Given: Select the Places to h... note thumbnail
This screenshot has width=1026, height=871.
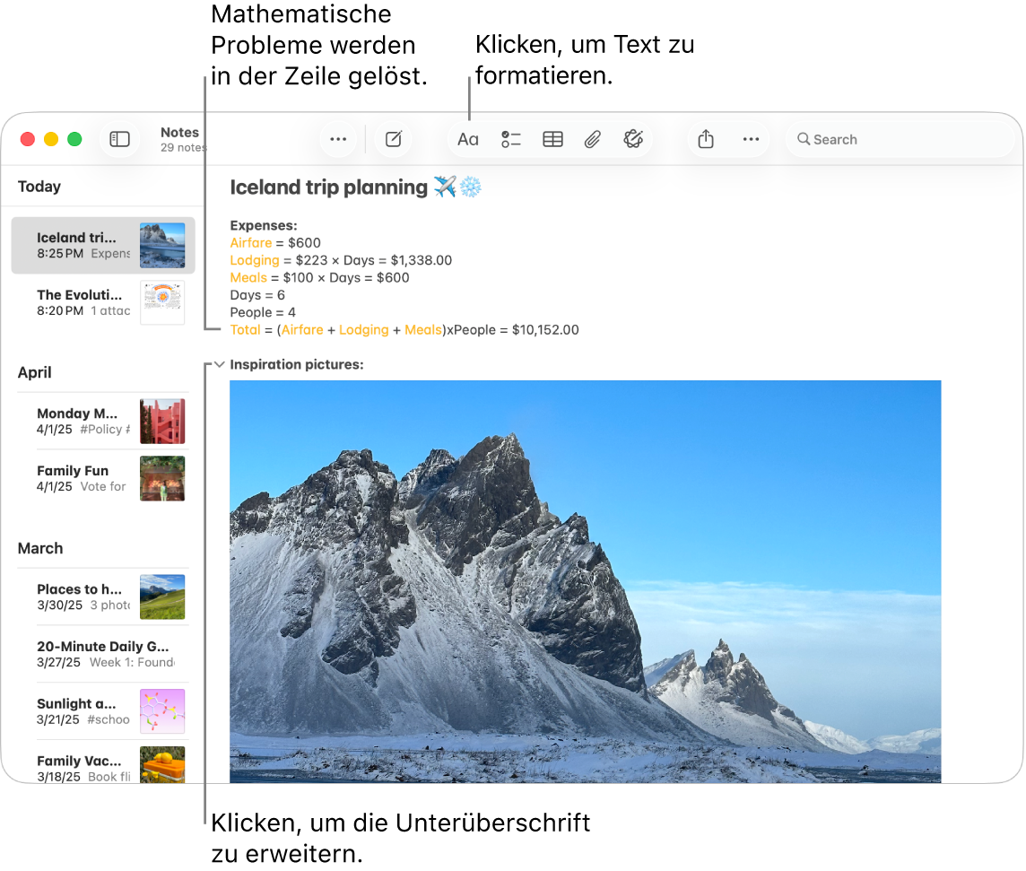Looking at the screenshot, I should pos(162,597).
